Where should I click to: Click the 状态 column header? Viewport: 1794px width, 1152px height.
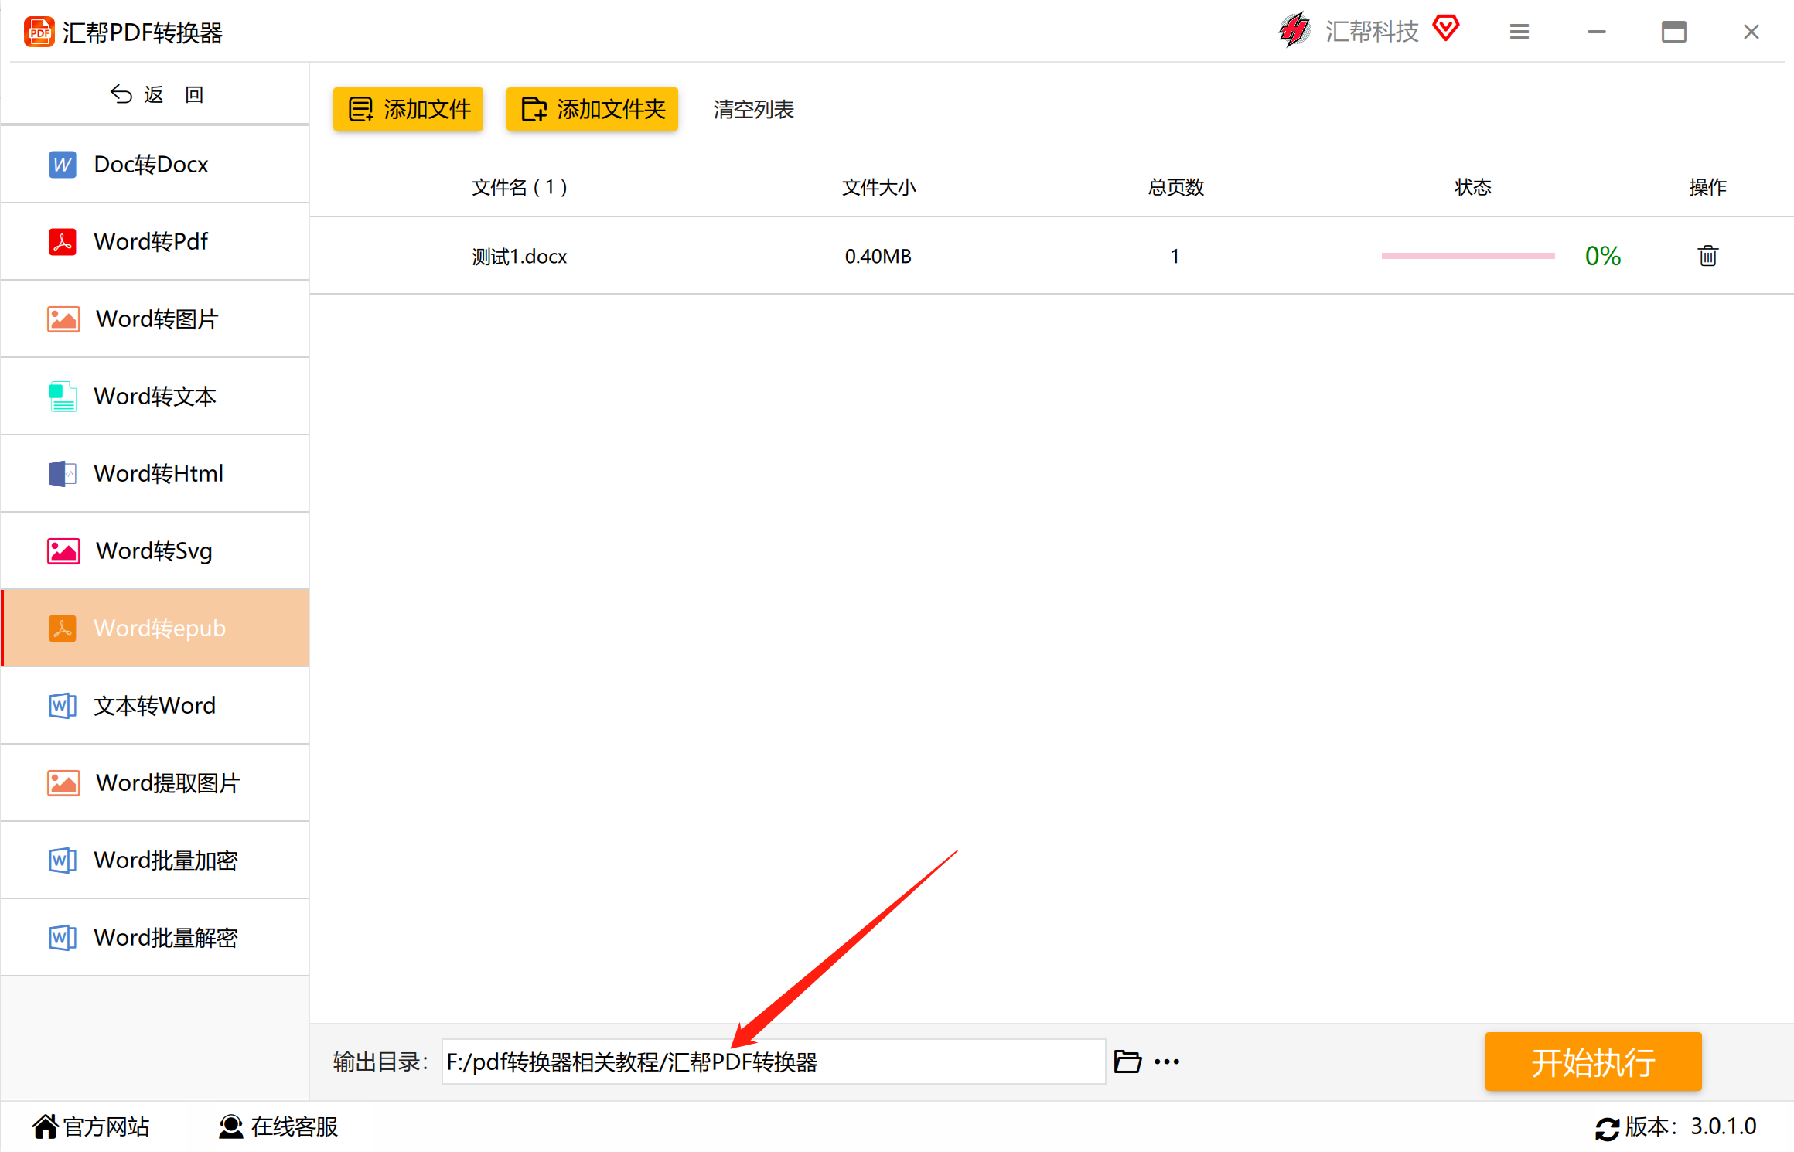(1473, 187)
